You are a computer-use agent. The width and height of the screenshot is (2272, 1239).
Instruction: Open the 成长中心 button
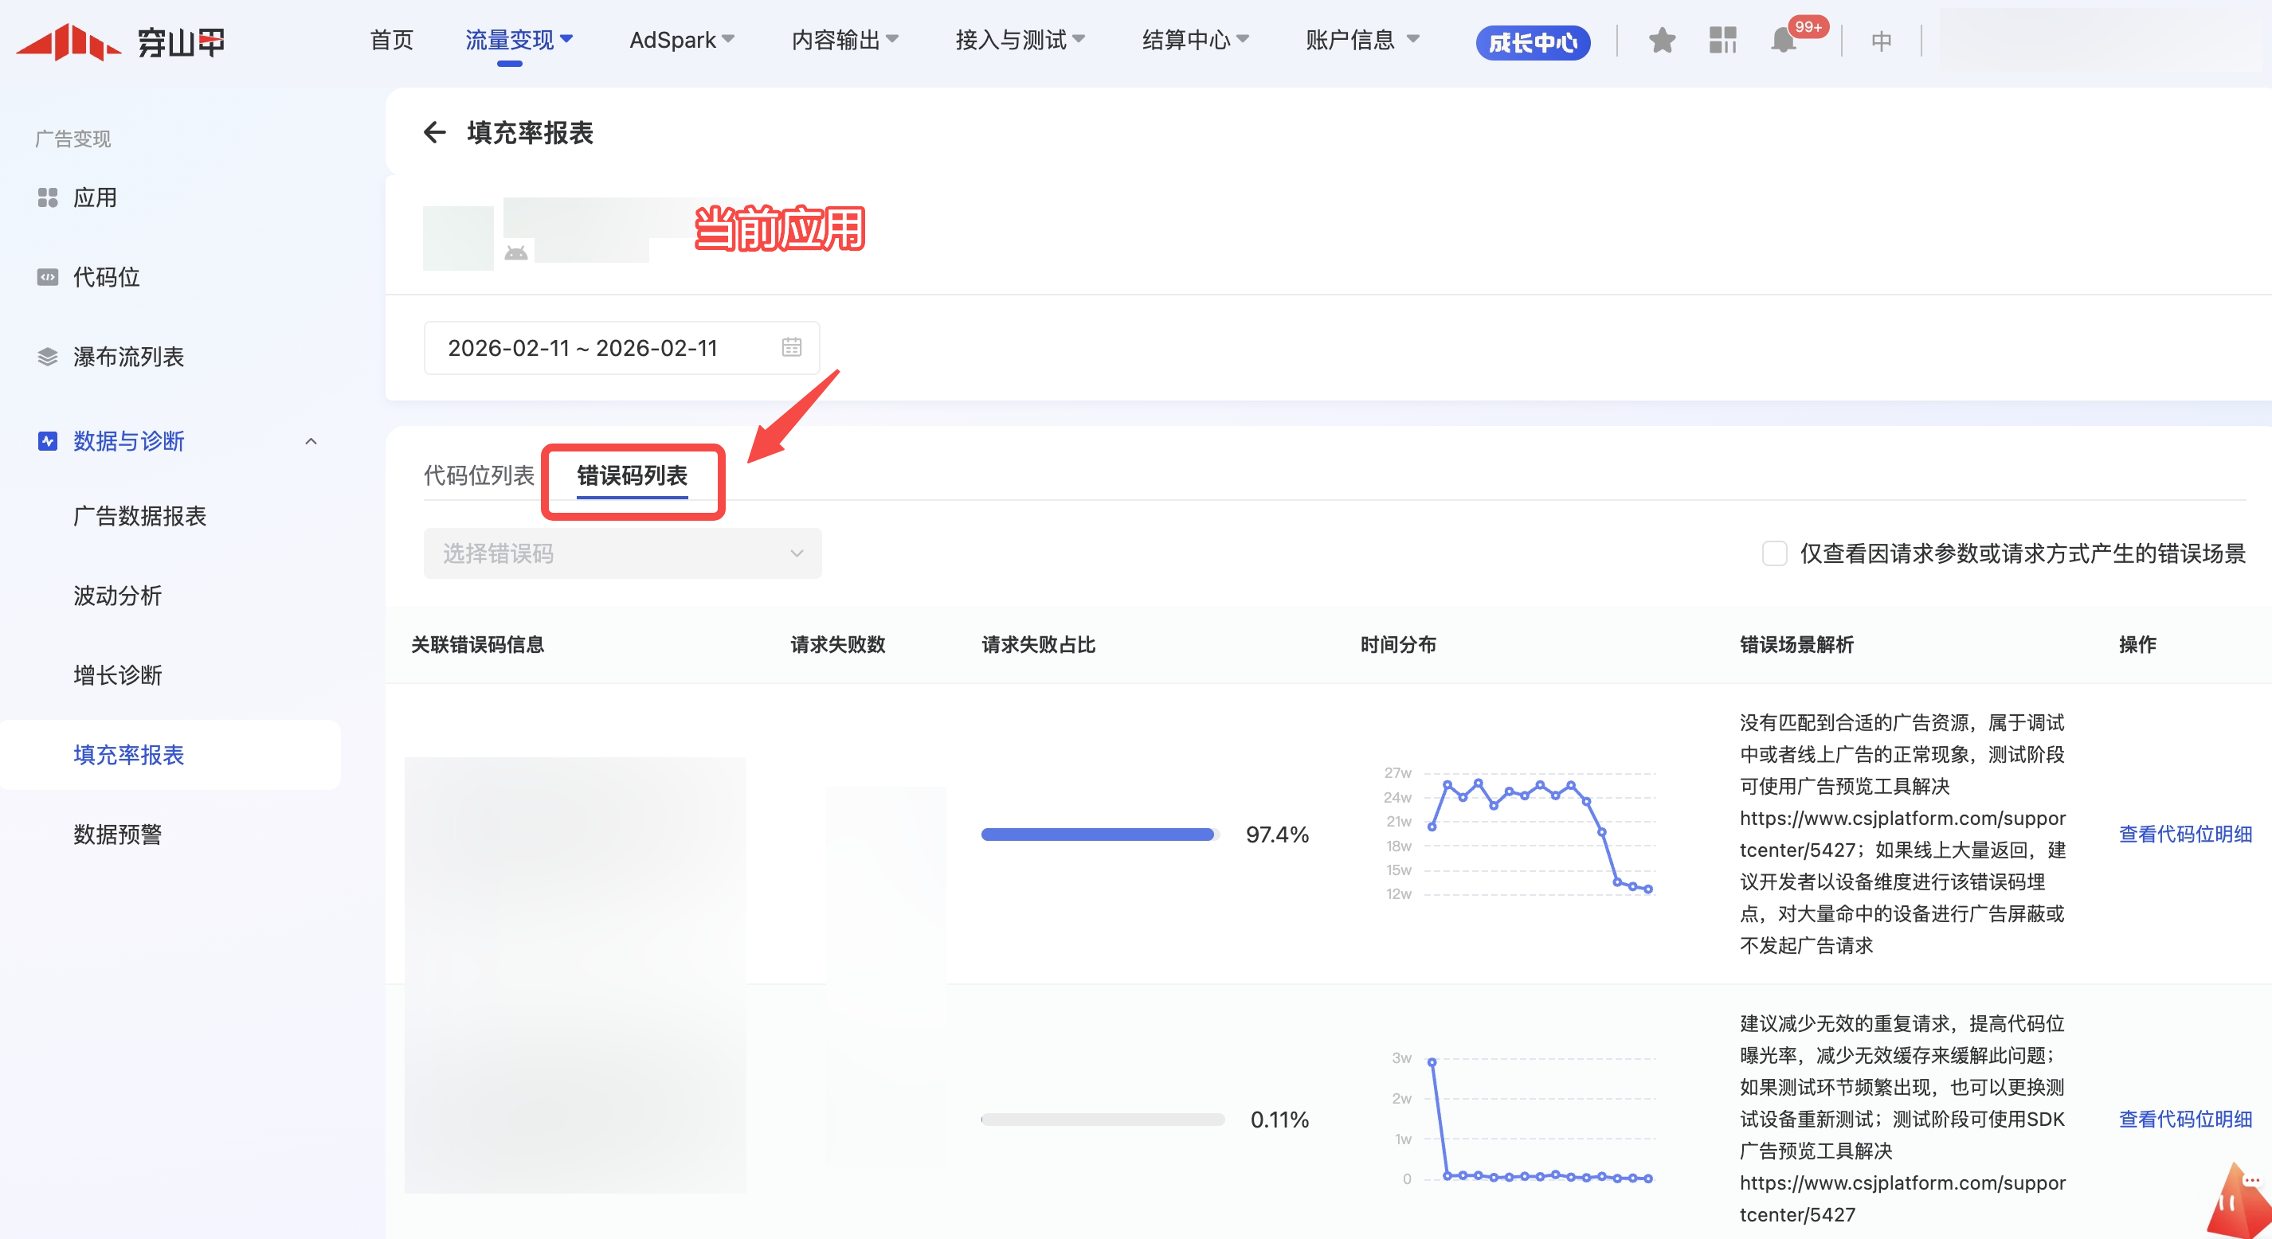1532,42
